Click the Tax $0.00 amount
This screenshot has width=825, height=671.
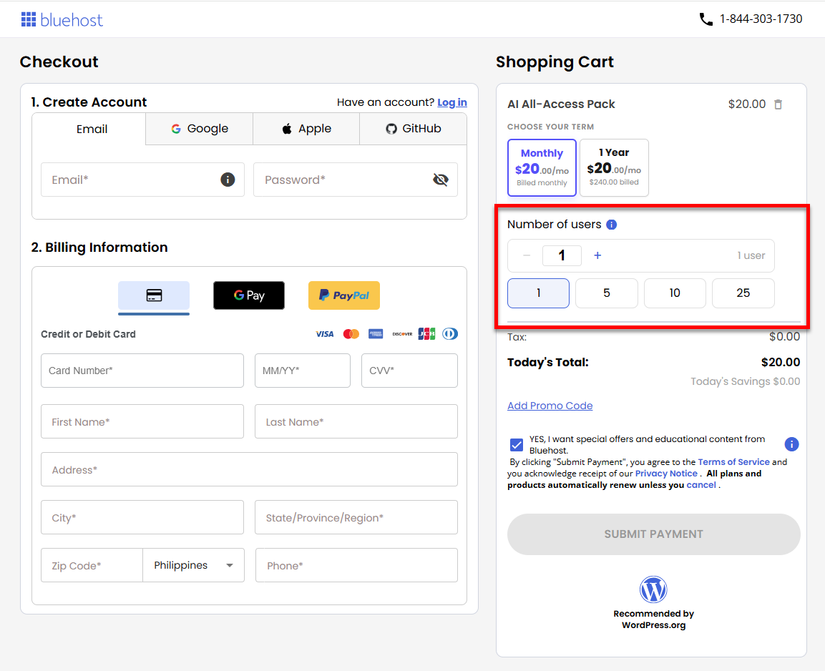point(784,336)
